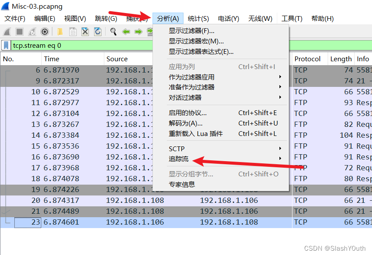Click the Close capture file icon

(x=85, y=32)
